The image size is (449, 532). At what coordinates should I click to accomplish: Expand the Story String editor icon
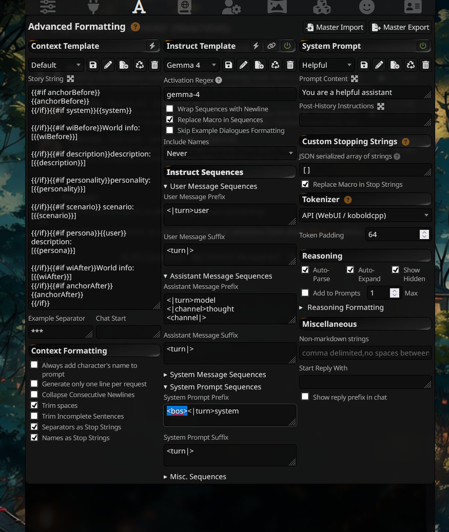pyautogui.click(x=70, y=78)
